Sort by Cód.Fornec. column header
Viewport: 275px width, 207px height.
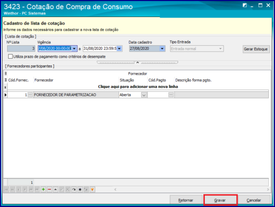21,80
